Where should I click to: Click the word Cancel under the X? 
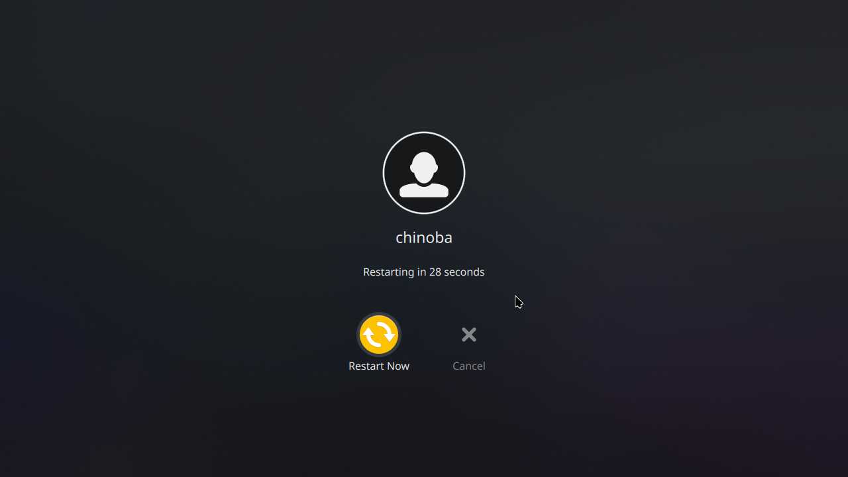click(469, 366)
